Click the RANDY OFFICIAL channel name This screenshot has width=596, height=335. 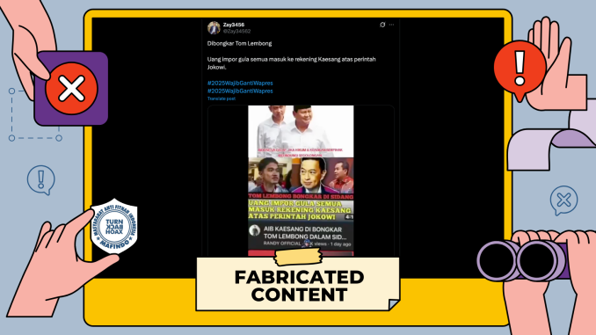282,244
